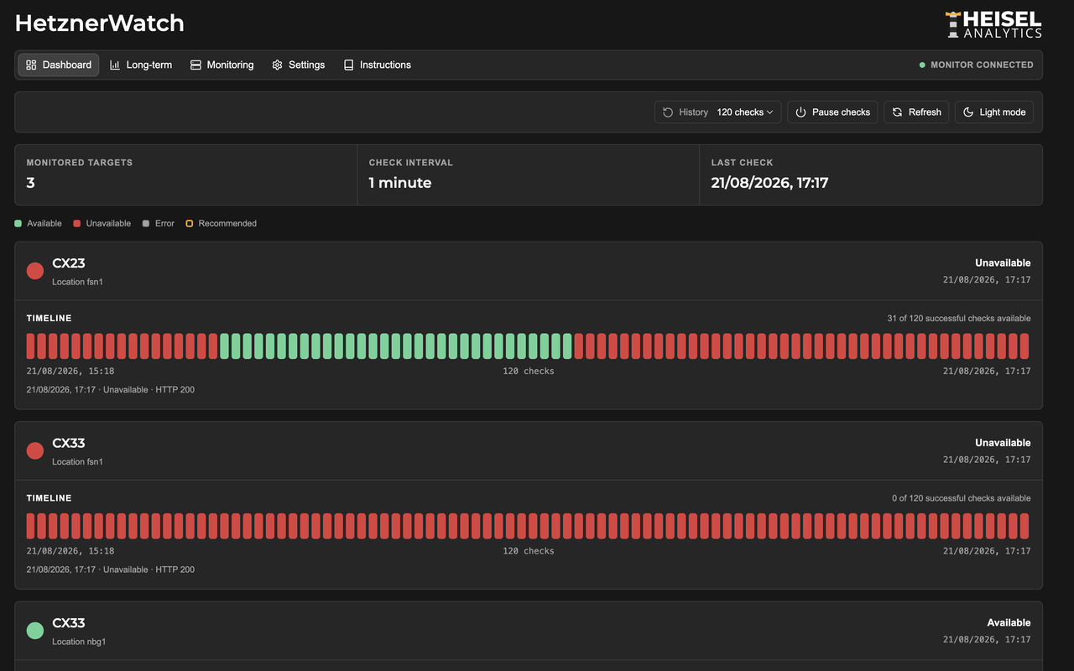Image resolution: width=1074 pixels, height=671 pixels.
Task: Select the CX33 name in the fsn1 card
Action: click(x=69, y=443)
